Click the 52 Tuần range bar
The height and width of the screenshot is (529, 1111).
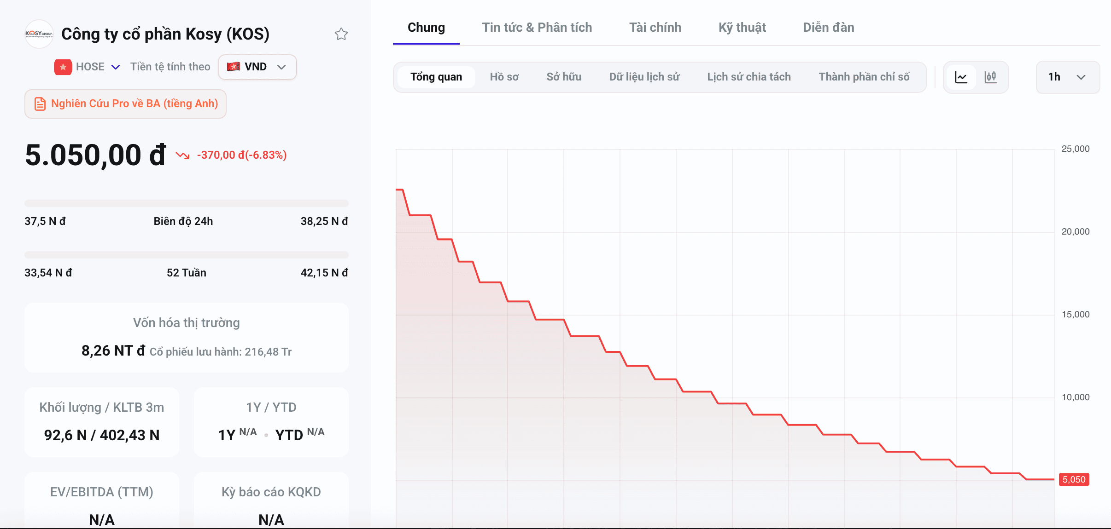[x=187, y=255]
